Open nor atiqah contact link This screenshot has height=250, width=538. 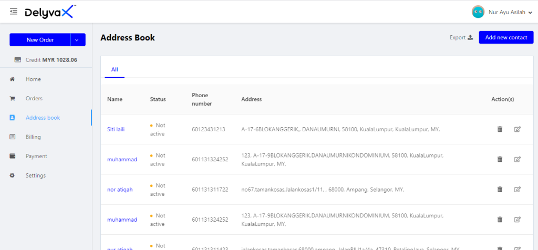(120, 190)
